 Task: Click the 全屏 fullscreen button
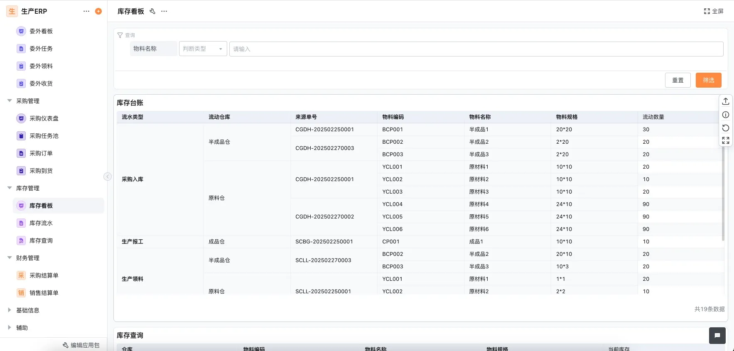[x=714, y=11]
